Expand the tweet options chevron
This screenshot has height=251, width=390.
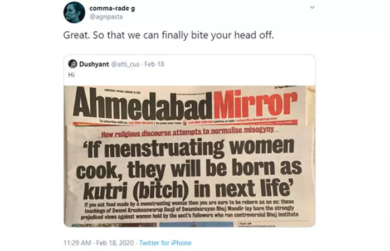pyautogui.click(x=312, y=7)
